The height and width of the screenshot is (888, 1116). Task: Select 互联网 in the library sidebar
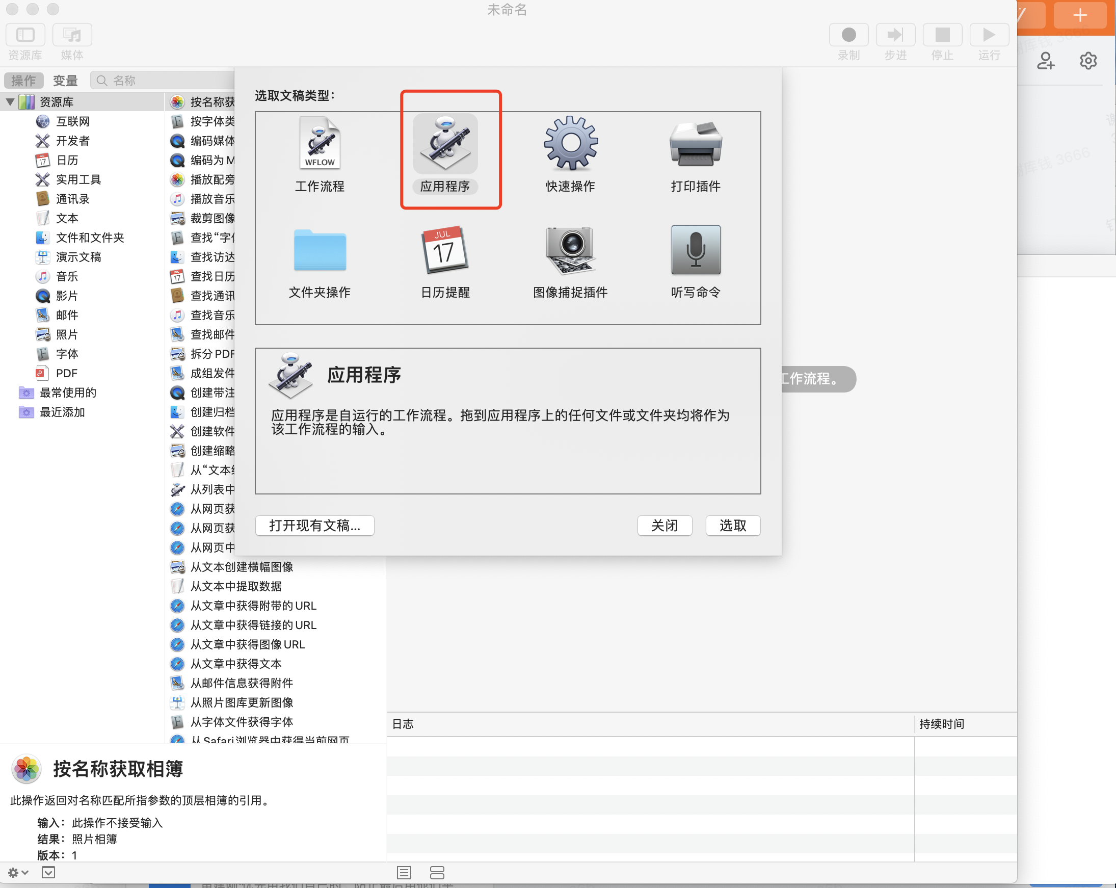(83, 121)
